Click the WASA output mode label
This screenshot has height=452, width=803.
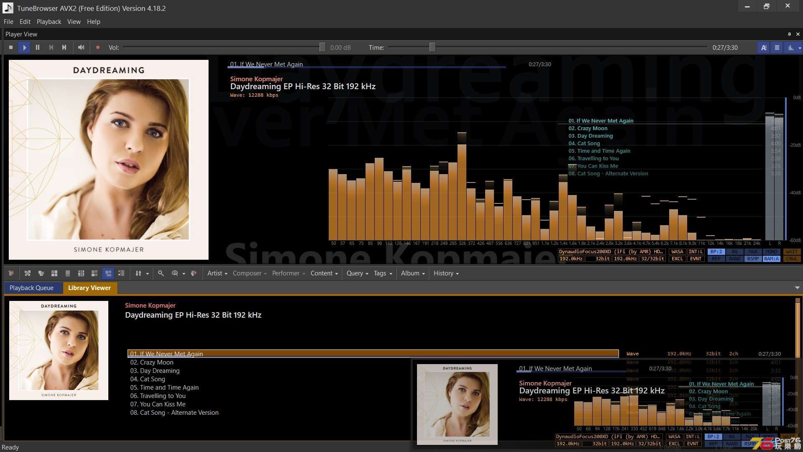coord(677,252)
